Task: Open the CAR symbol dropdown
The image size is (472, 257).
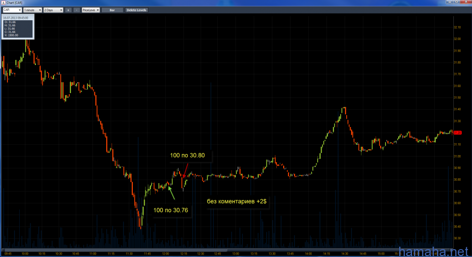Action: coord(12,10)
